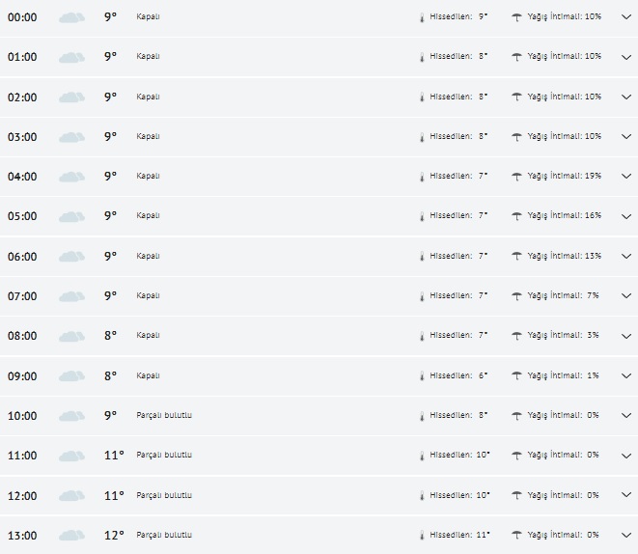Click the 8° temperature in the 08:00 row
638x554 pixels.
pos(110,336)
